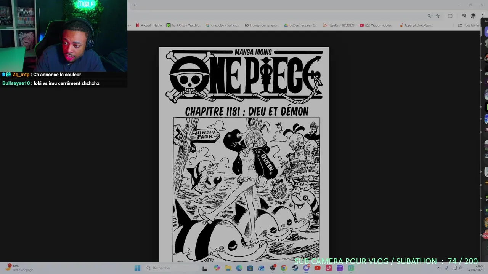488x274 pixels.
Task: Open Steam from the taskbar
Action: click(x=295, y=268)
